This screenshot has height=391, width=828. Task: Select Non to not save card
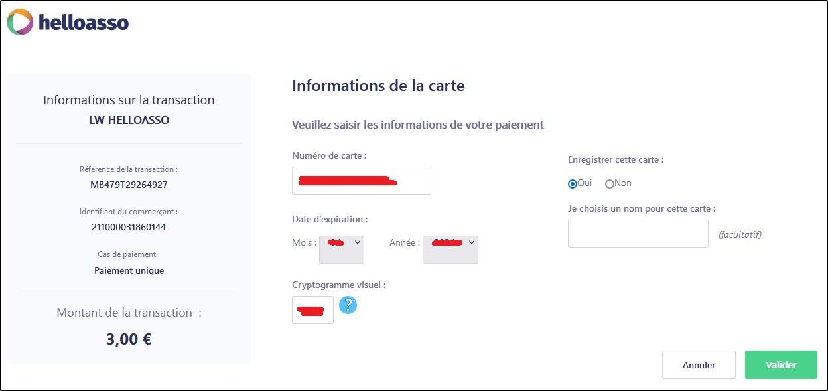point(609,183)
